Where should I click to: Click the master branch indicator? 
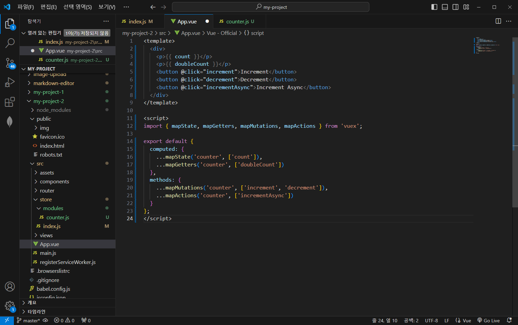pyautogui.click(x=28, y=321)
